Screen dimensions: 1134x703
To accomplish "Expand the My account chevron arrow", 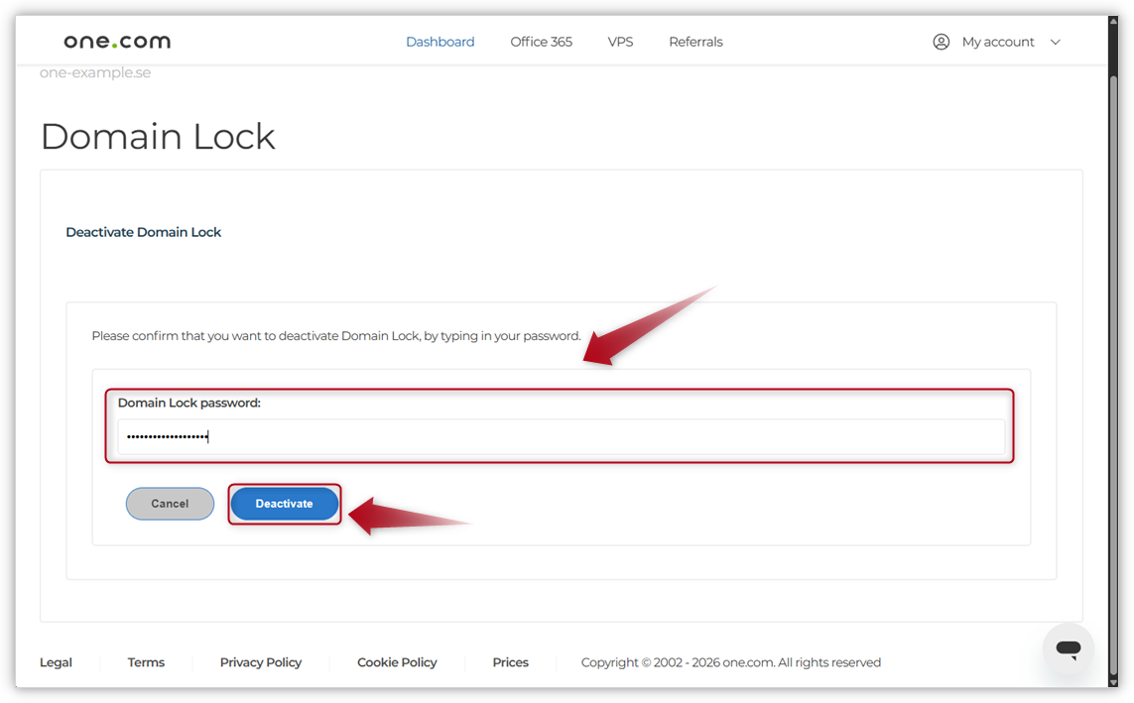I will pyautogui.click(x=1056, y=42).
